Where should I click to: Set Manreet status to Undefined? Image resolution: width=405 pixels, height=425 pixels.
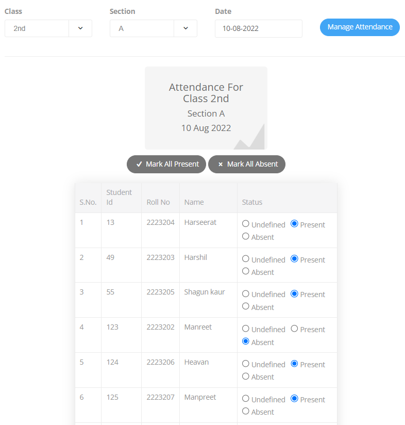pos(246,329)
